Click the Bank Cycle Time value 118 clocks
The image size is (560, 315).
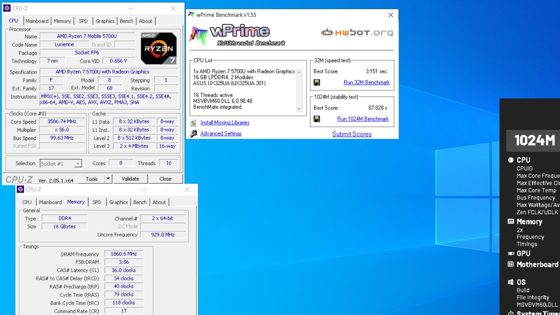(x=124, y=303)
